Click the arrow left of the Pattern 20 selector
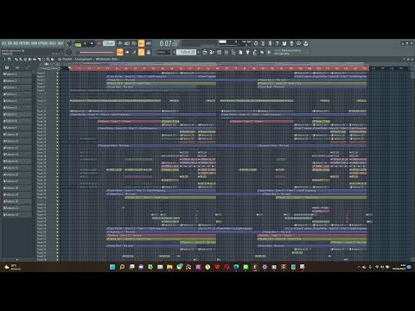The image size is (415, 311). coord(174,52)
